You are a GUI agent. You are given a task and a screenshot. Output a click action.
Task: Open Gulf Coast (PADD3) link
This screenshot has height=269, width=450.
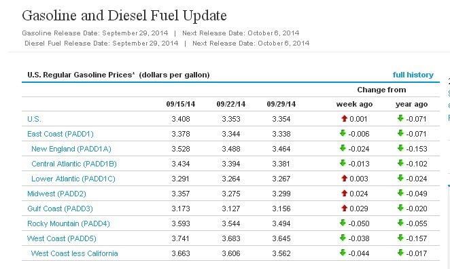(x=60, y=209)
